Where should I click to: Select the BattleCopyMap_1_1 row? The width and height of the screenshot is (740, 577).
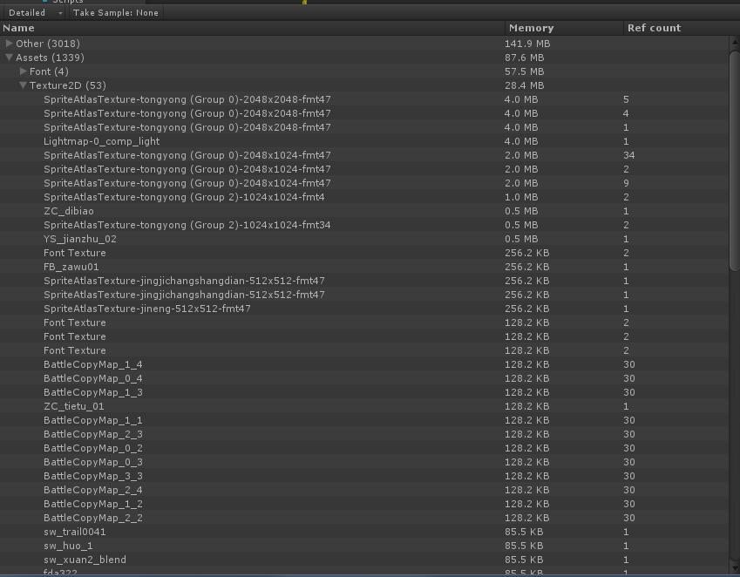(364, 420)
